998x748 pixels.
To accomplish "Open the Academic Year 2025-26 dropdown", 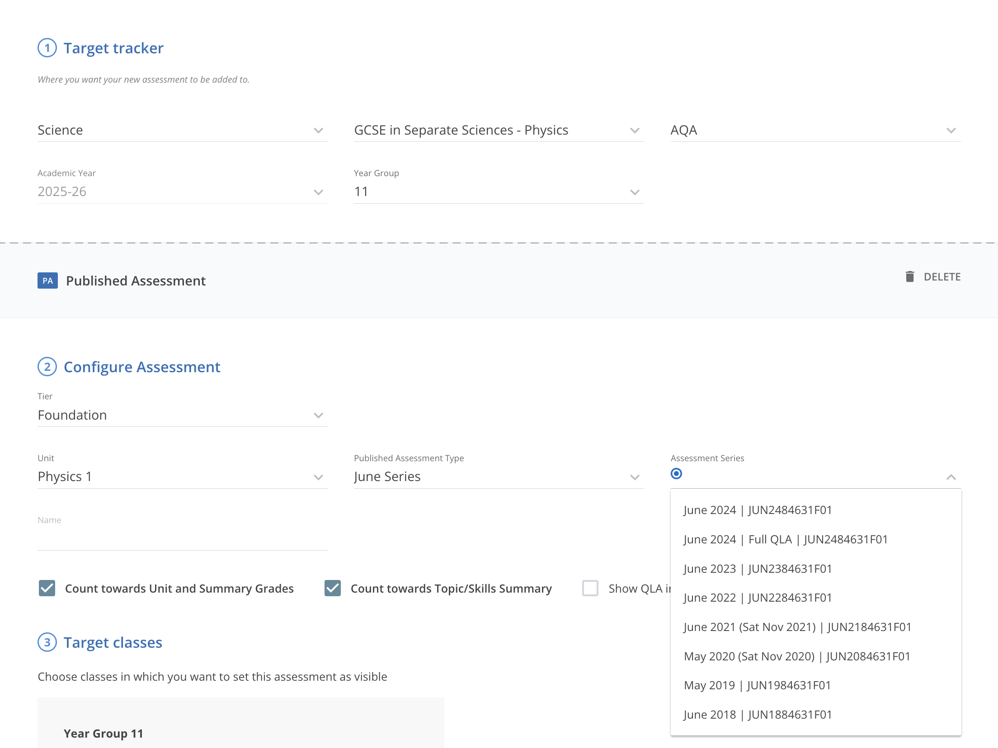I will [183, 192].
